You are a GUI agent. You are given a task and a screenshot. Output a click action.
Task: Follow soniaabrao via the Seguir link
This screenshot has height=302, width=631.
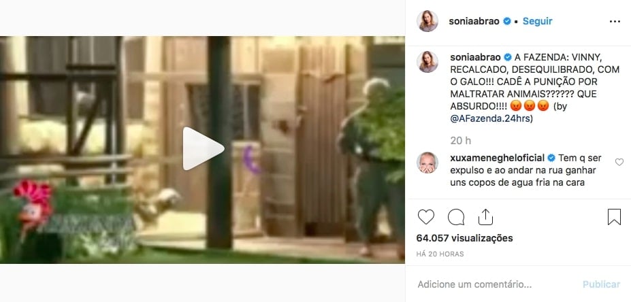(x=537, y=21)
